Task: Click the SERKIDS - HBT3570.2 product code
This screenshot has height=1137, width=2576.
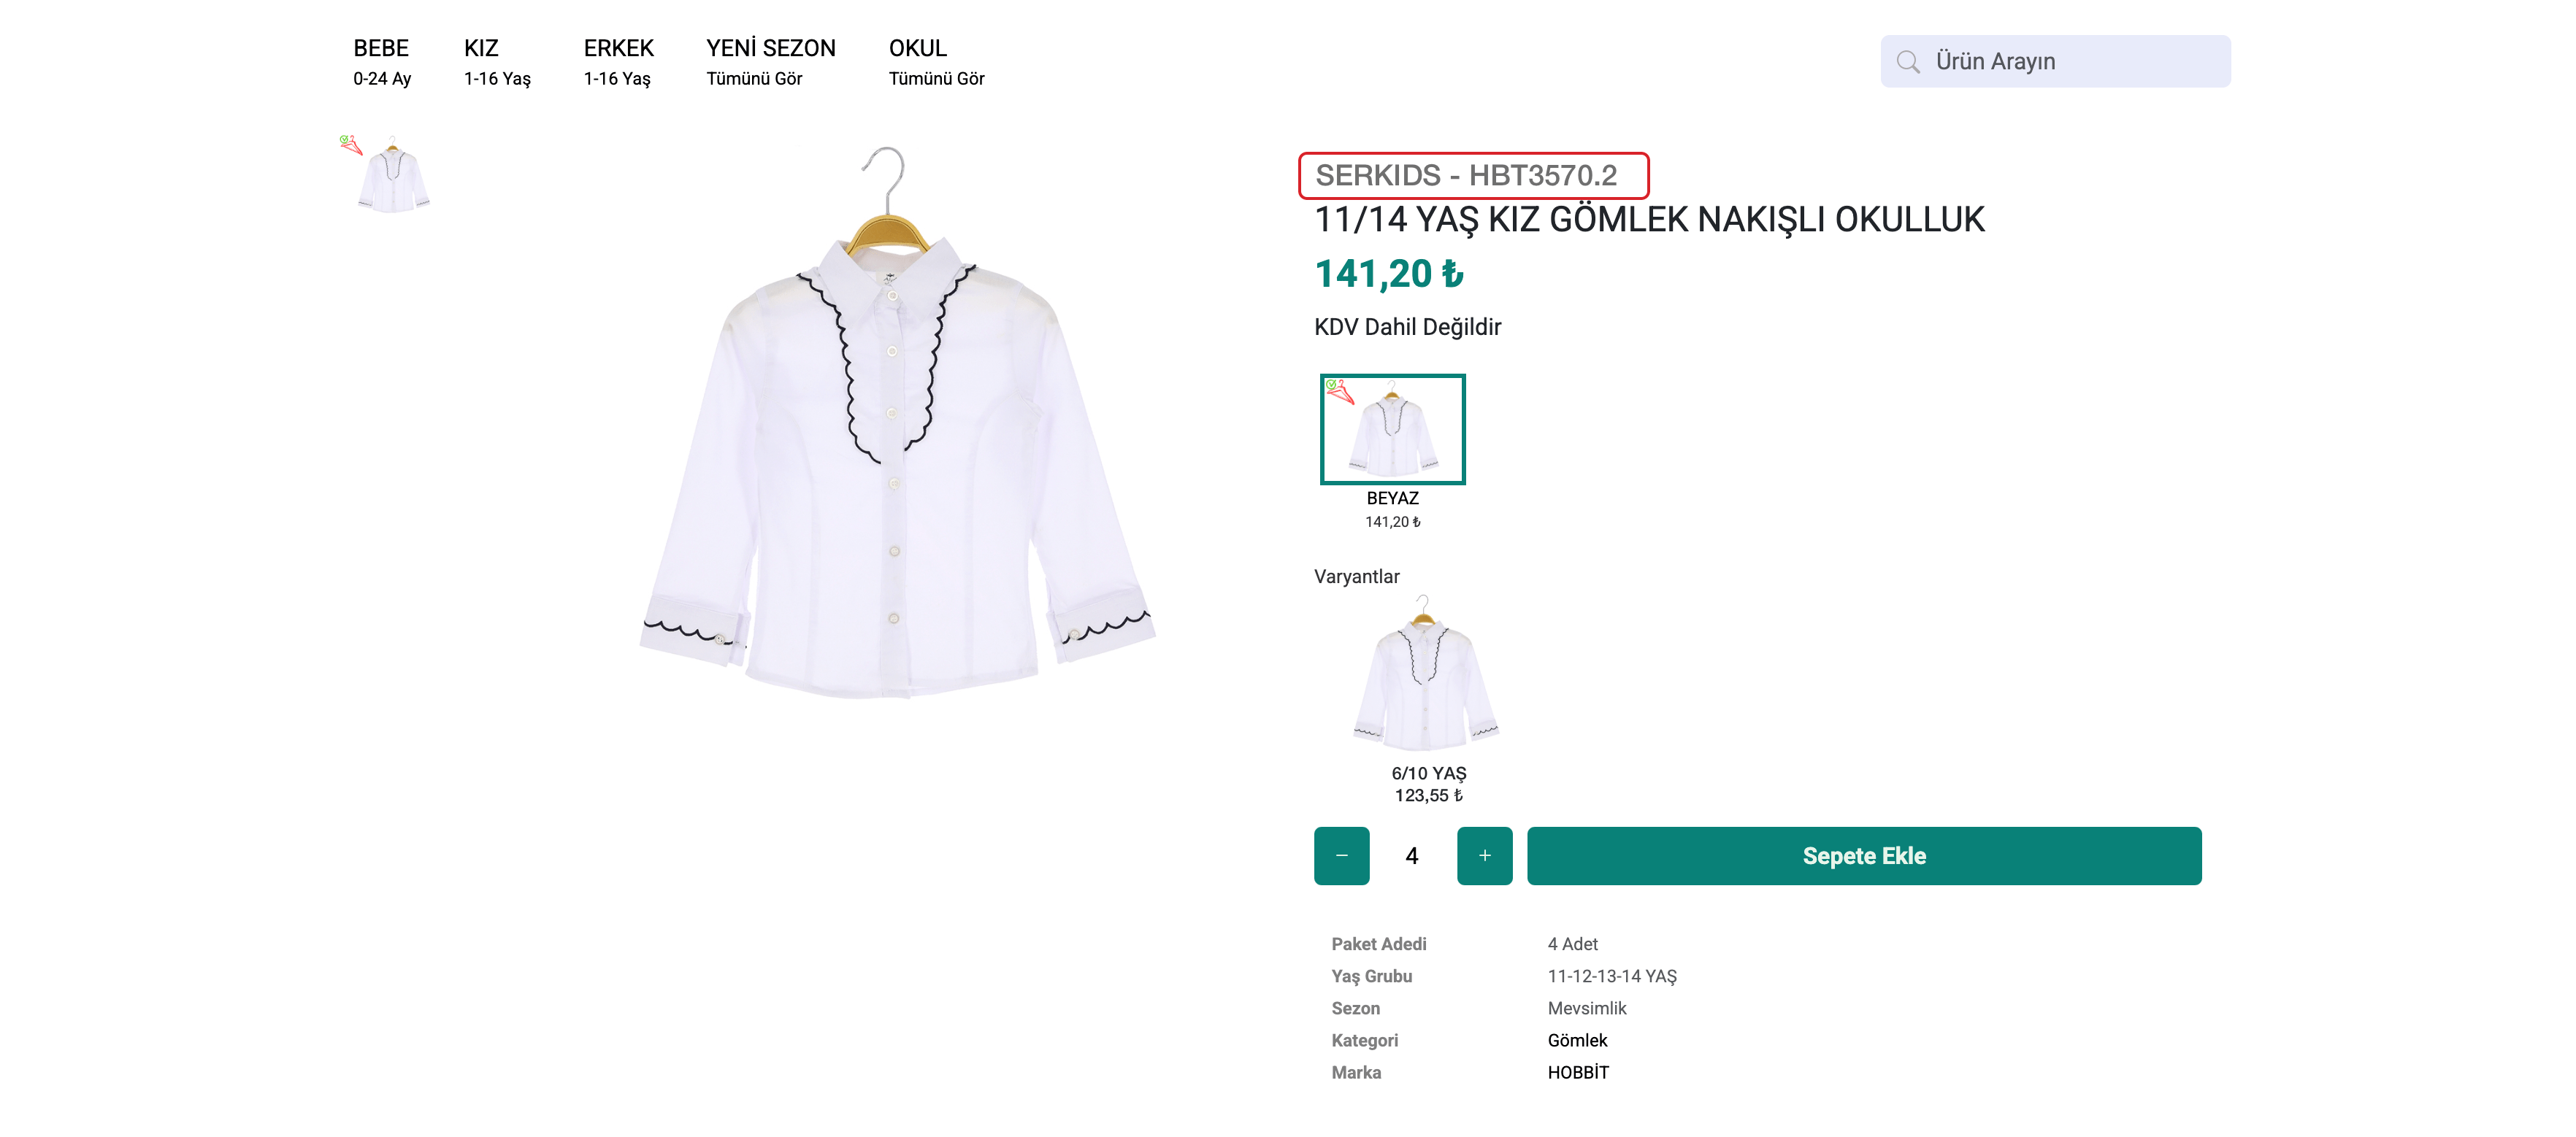Action: [x=1466, y=176]
